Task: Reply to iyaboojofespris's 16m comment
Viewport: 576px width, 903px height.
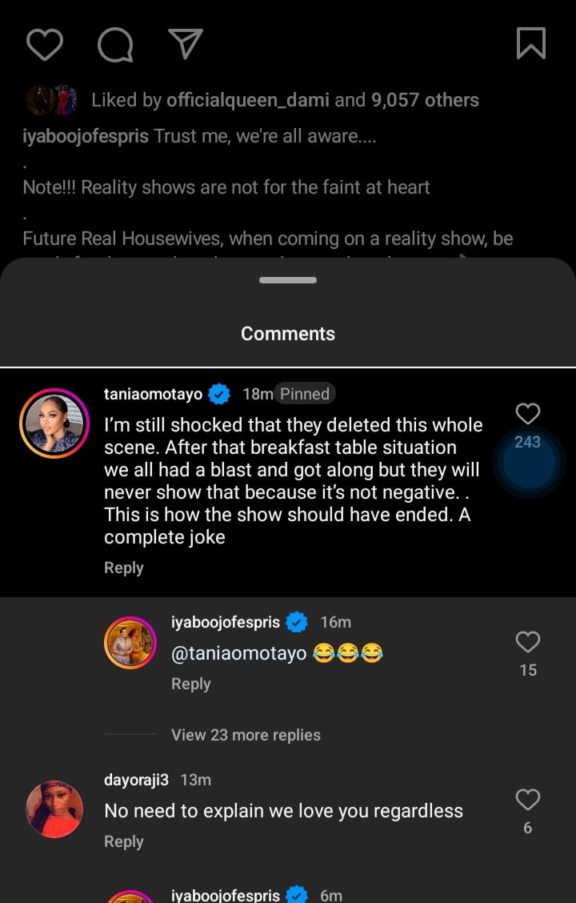Action: (x=191, y=684)
